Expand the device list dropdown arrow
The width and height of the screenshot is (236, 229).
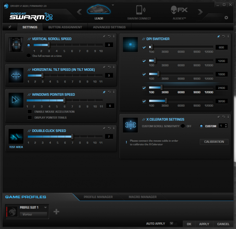[x=113, y=5]
